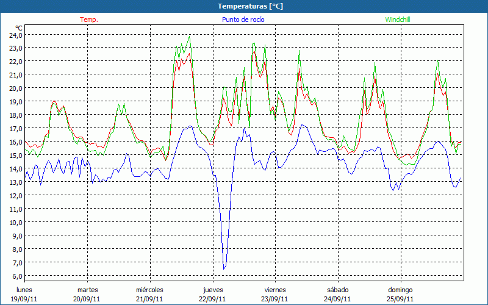Screen dimensions: 488x305
Task: Click the lunes 19/09/11 date label
Action: pyautogui.click(x=24, y=294)
